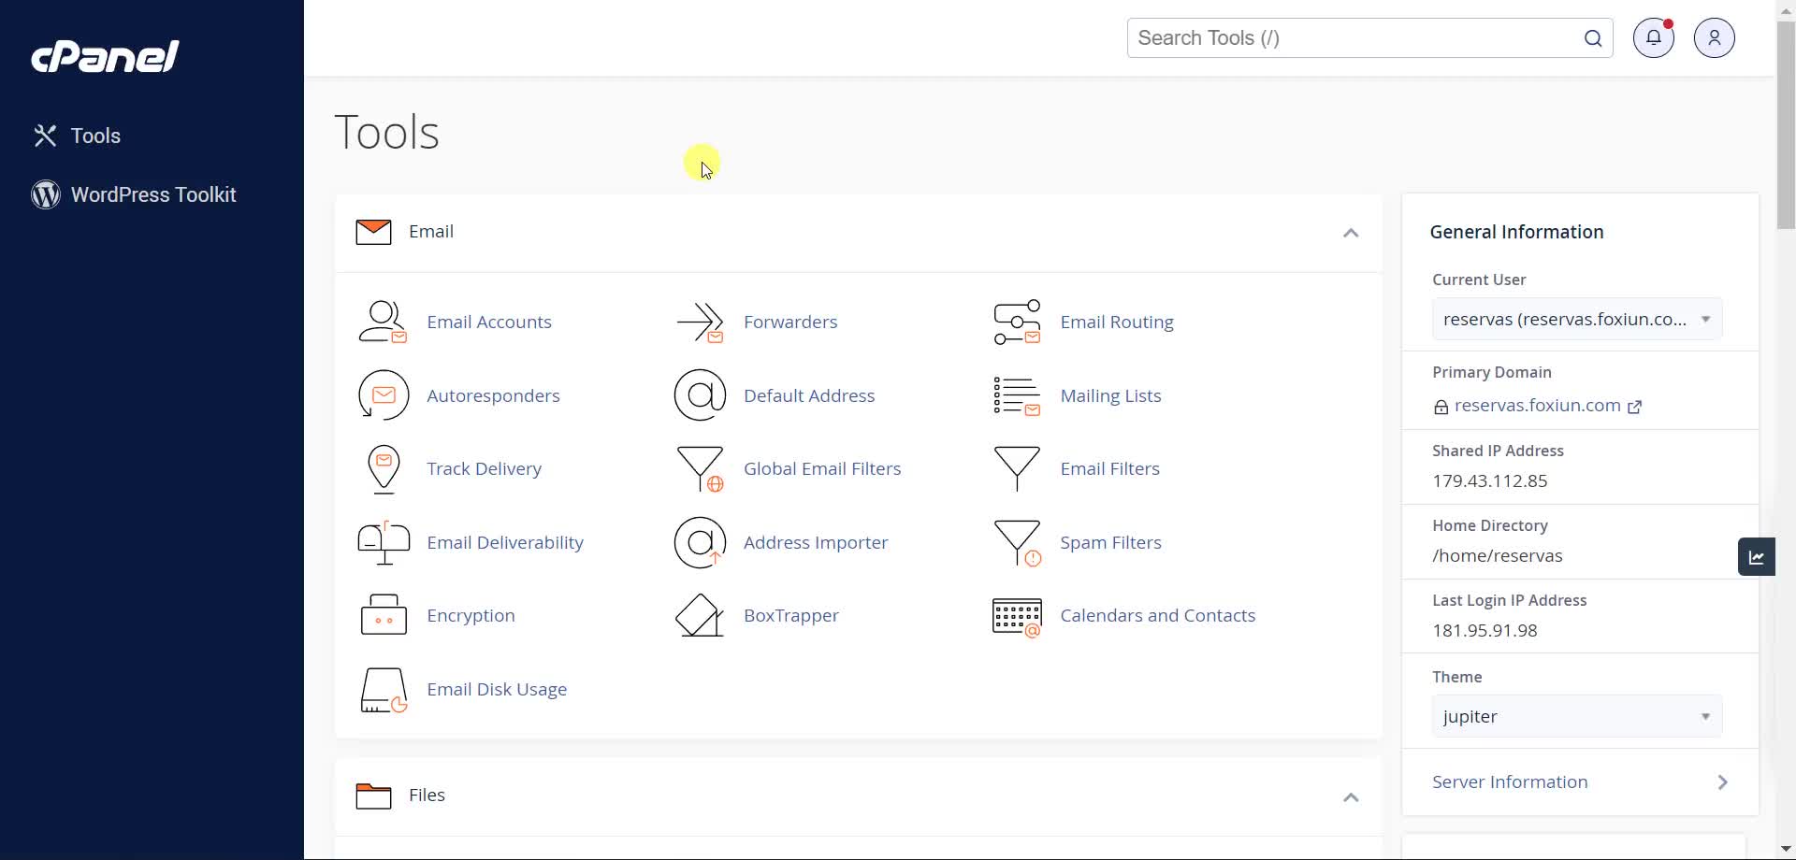Expand Server Information
1796x860 pixels.
click(x=1579, y=782)
